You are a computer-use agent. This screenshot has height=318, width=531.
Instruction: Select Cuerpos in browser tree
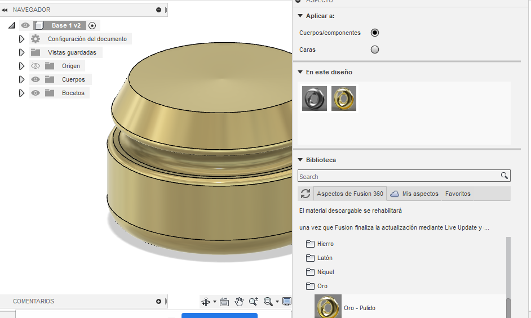tap(73, 79)
